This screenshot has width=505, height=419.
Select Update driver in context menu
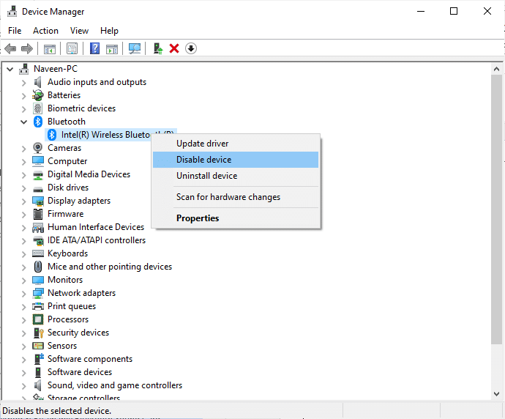202,144
